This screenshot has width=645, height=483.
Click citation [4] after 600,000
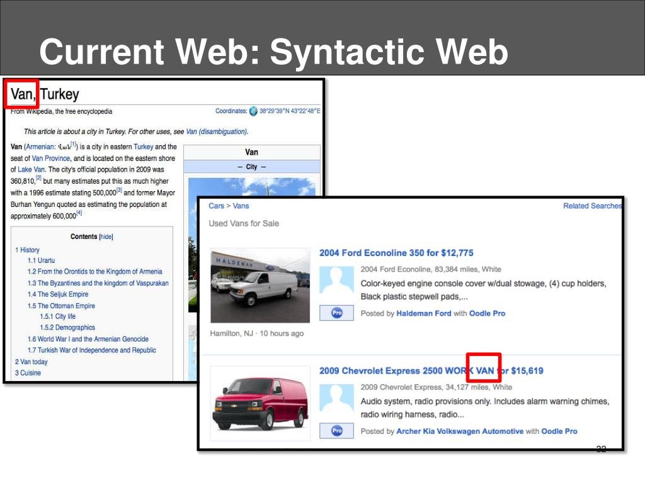(79, 213)
